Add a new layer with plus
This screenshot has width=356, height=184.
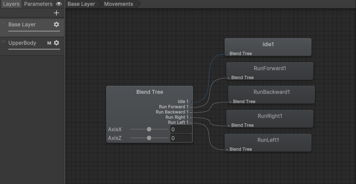tap(56, 13)
